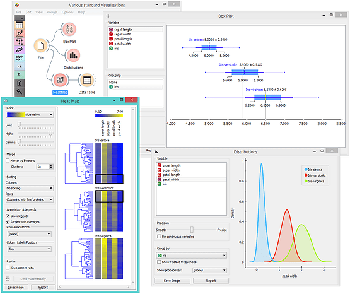Screen dimensions: 350x294
Task: Select petal length in Box Plot variable list
Action: coord(123,39)
